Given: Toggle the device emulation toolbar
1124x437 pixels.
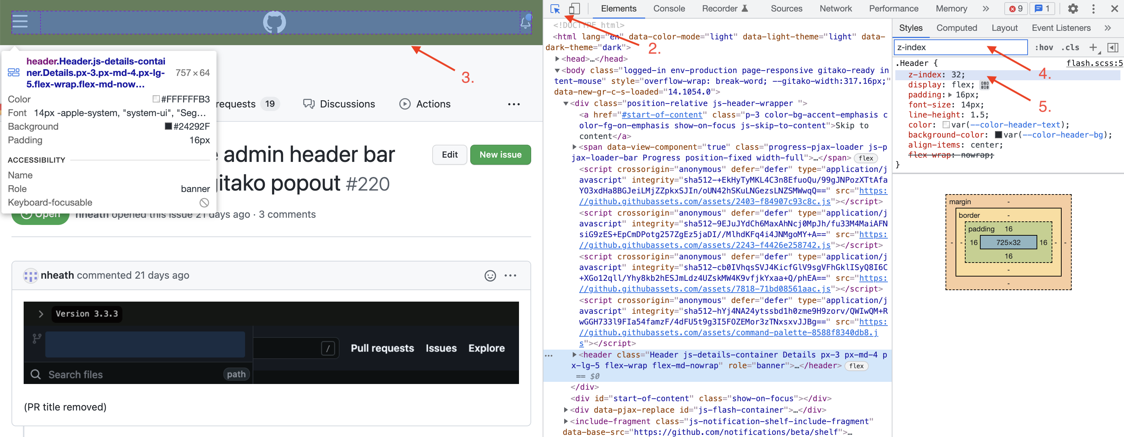Looking at the screenshot, I should pos(574,8).
